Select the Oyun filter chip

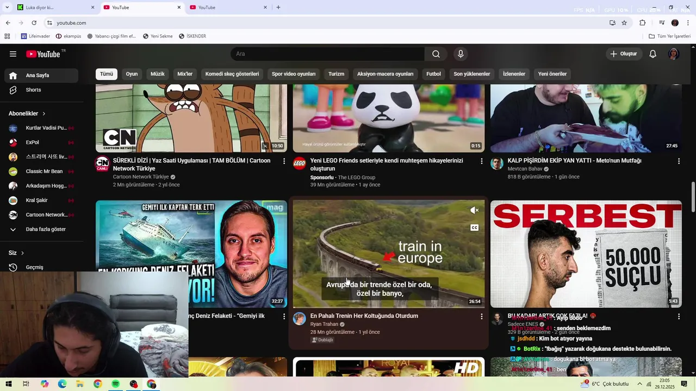coord(132,74)
